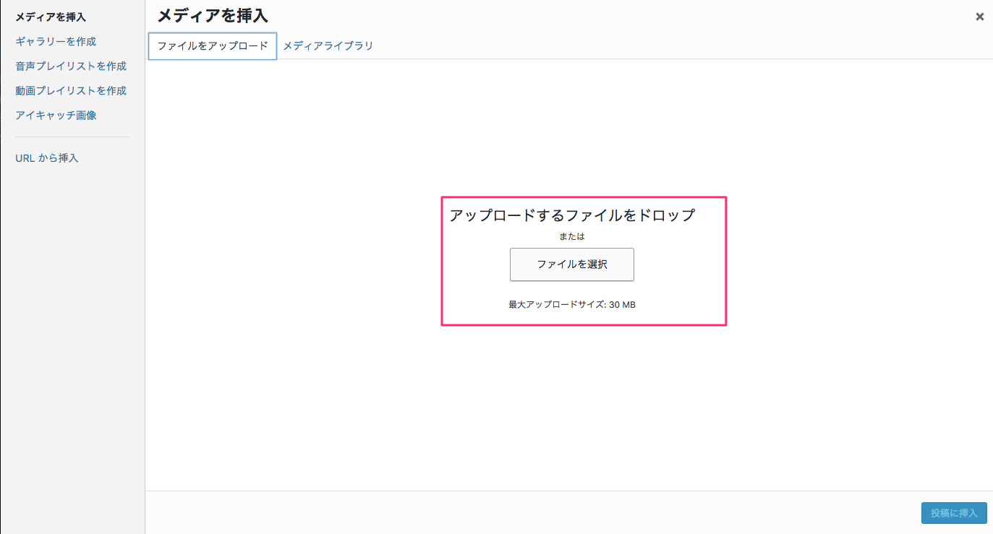This screenshot has height=534, width=993.
Task: Click the 投稿に挿入 button
Action: point(954,513)
